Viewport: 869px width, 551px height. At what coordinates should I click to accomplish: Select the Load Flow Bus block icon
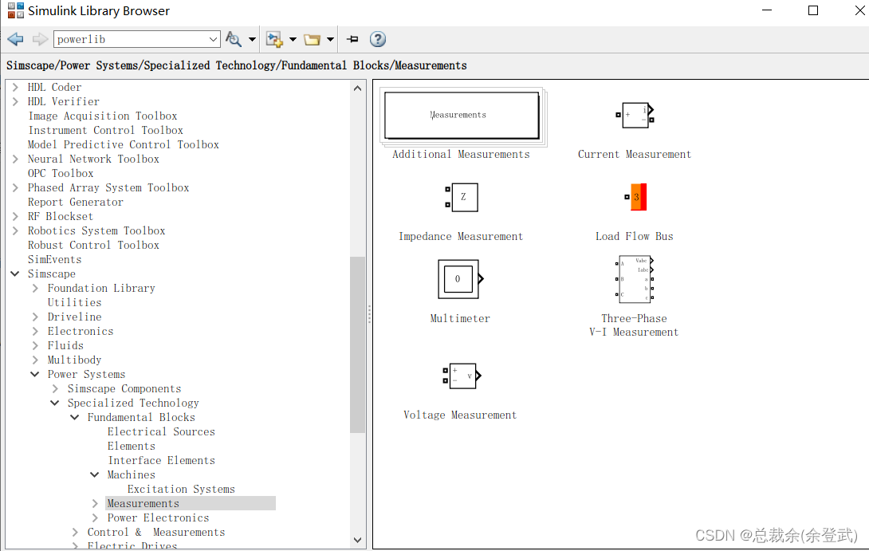pos(635,197)
